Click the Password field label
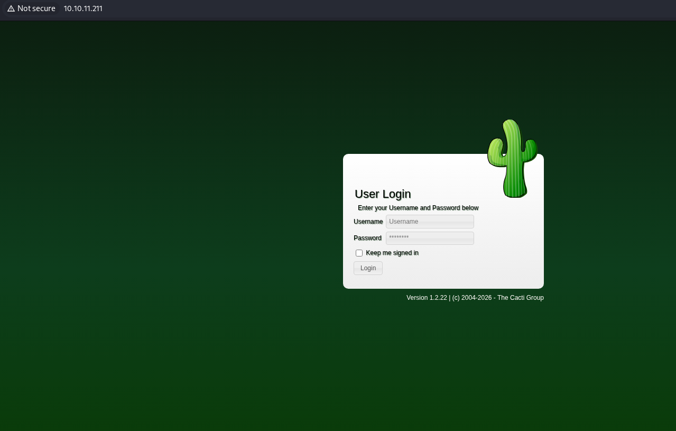 367,238
